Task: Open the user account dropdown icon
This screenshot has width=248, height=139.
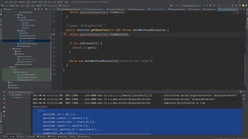Action: 171,5
